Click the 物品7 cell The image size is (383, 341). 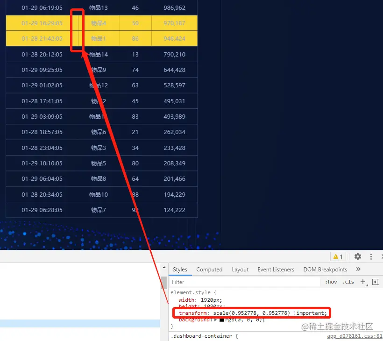tap(99, 210)
